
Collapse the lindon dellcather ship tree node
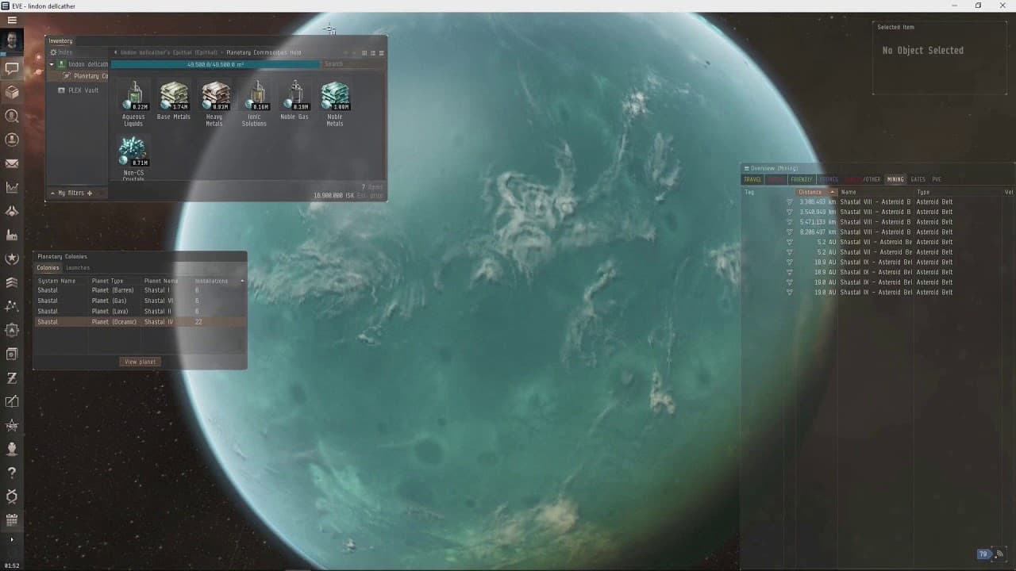point(52,64)
